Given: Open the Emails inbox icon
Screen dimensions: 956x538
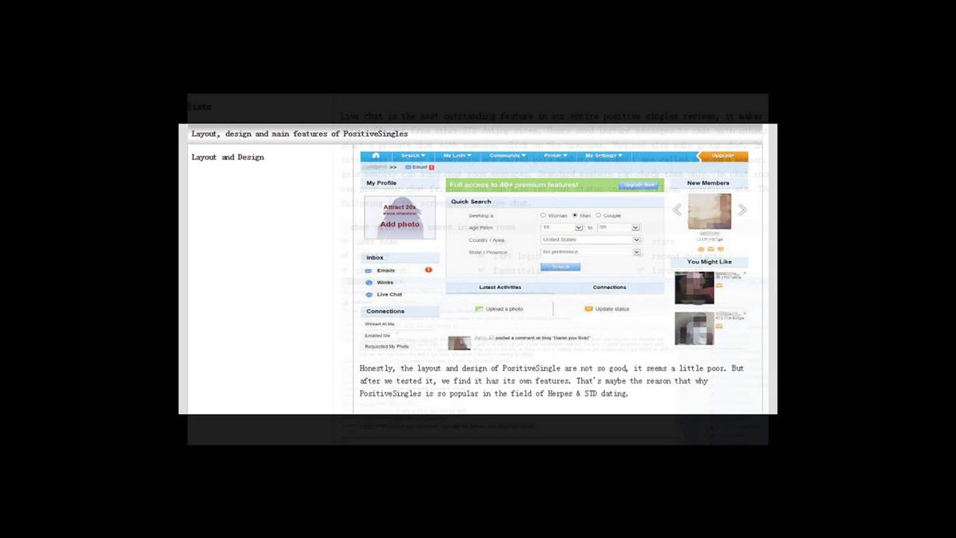Looking at the screenshot, I should [x=369, y=270].
